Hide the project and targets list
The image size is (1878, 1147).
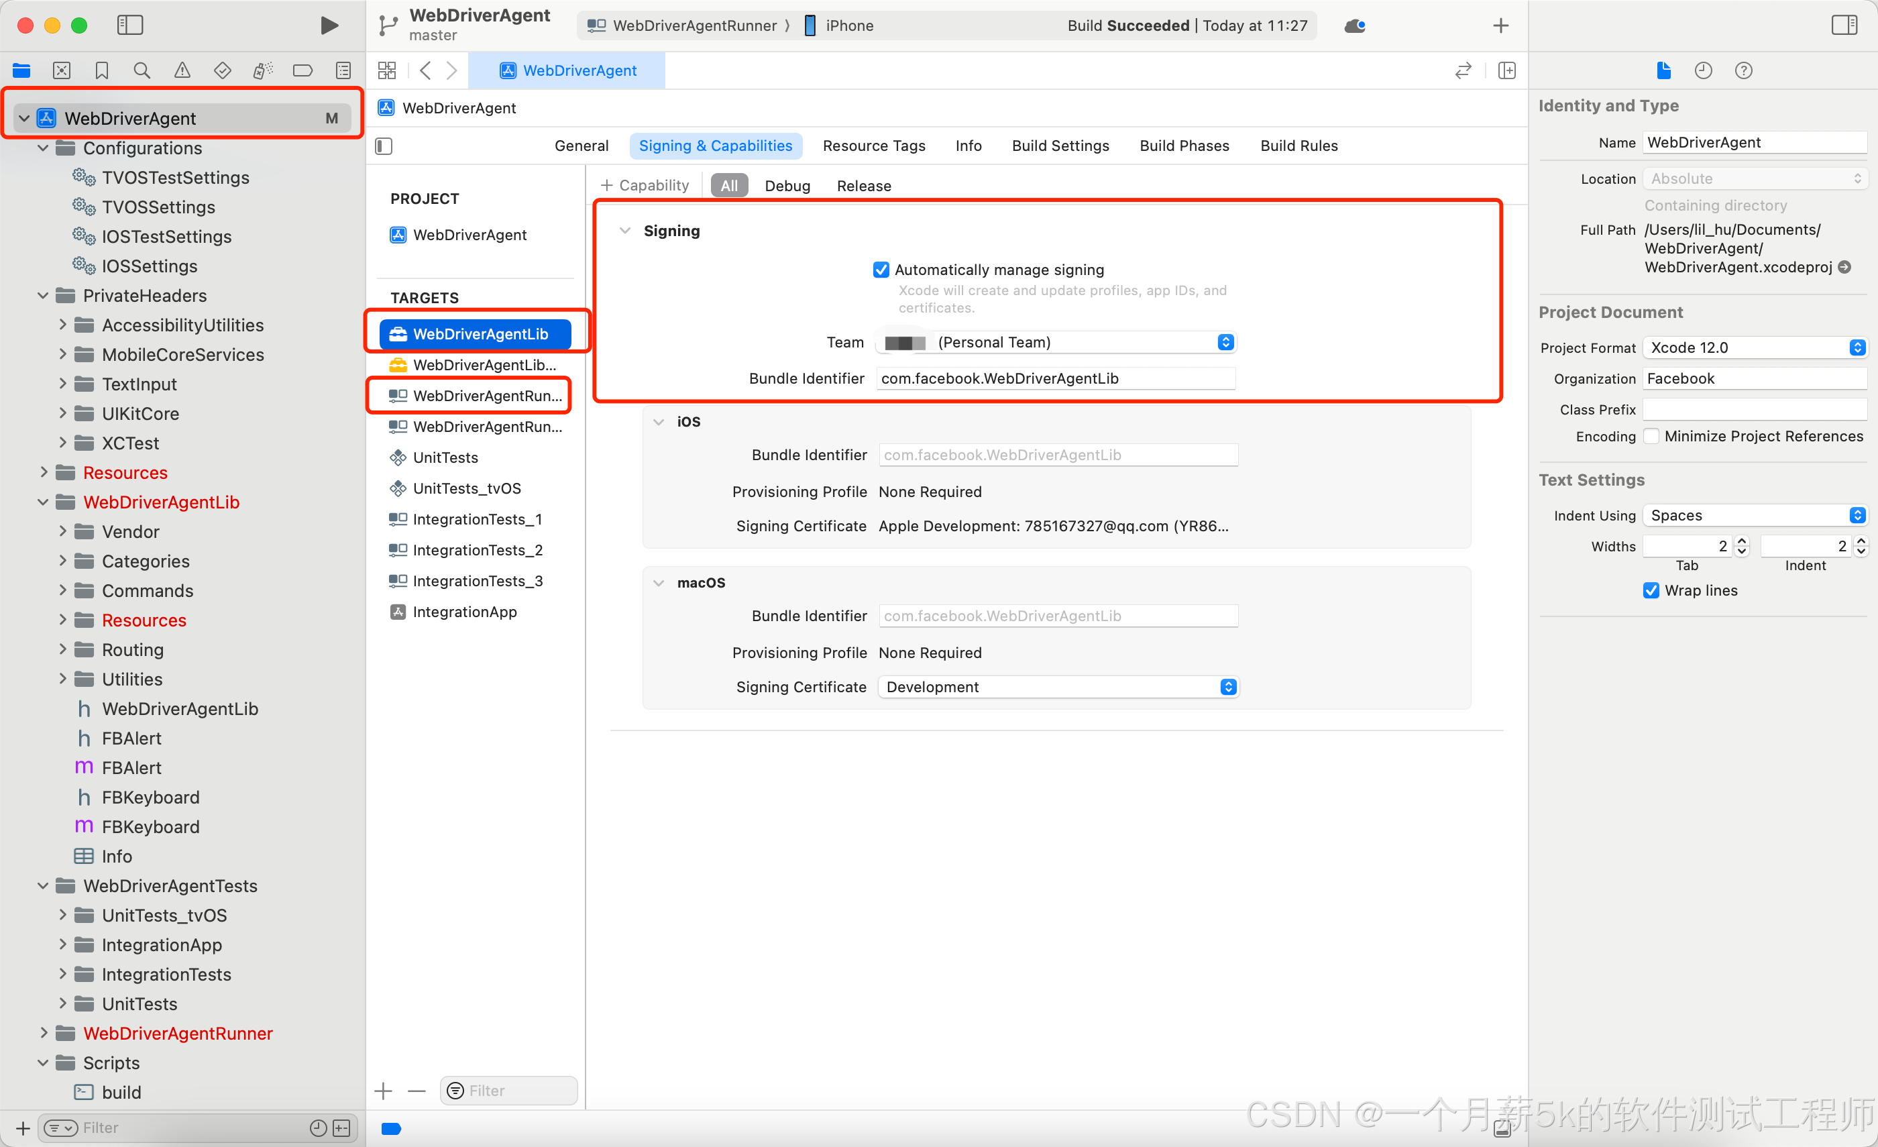[x=384, y=146]
